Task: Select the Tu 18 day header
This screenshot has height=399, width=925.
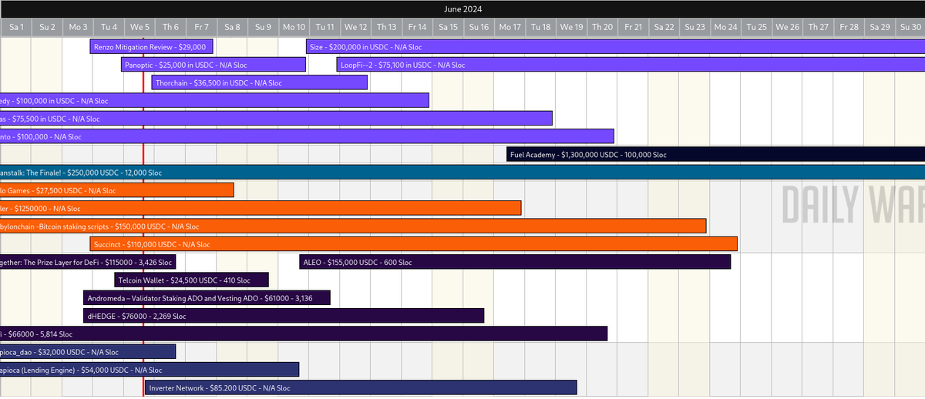Action: 540,27
